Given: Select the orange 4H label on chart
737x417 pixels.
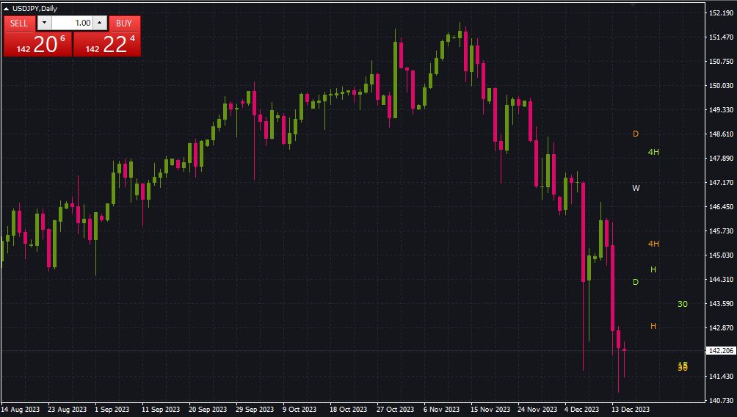Looking at the screenshot, I should pyautogui.click(x=653, y=244).
